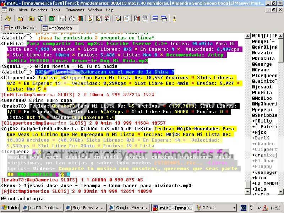This screenshot has width=284, height=213.
Task: Select nick @IceQueen in user list
Action: (x=264, y=76)
